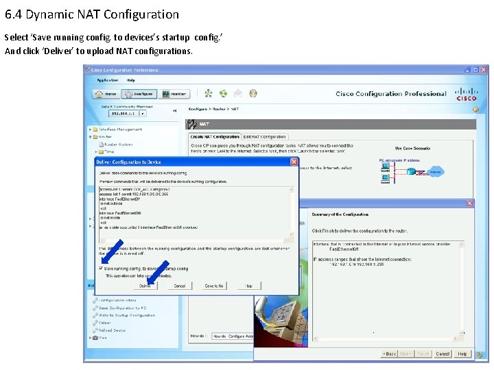
Task: Click 'Summary of the Configuration' heading
Action: (340, 214)
